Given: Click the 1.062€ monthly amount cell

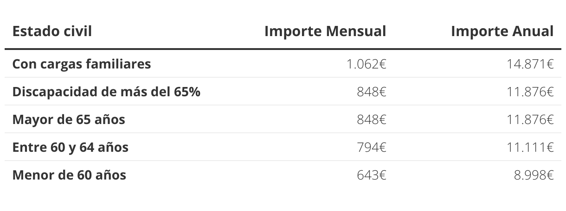Looking at the screenshot, I should tap(367, 64).
